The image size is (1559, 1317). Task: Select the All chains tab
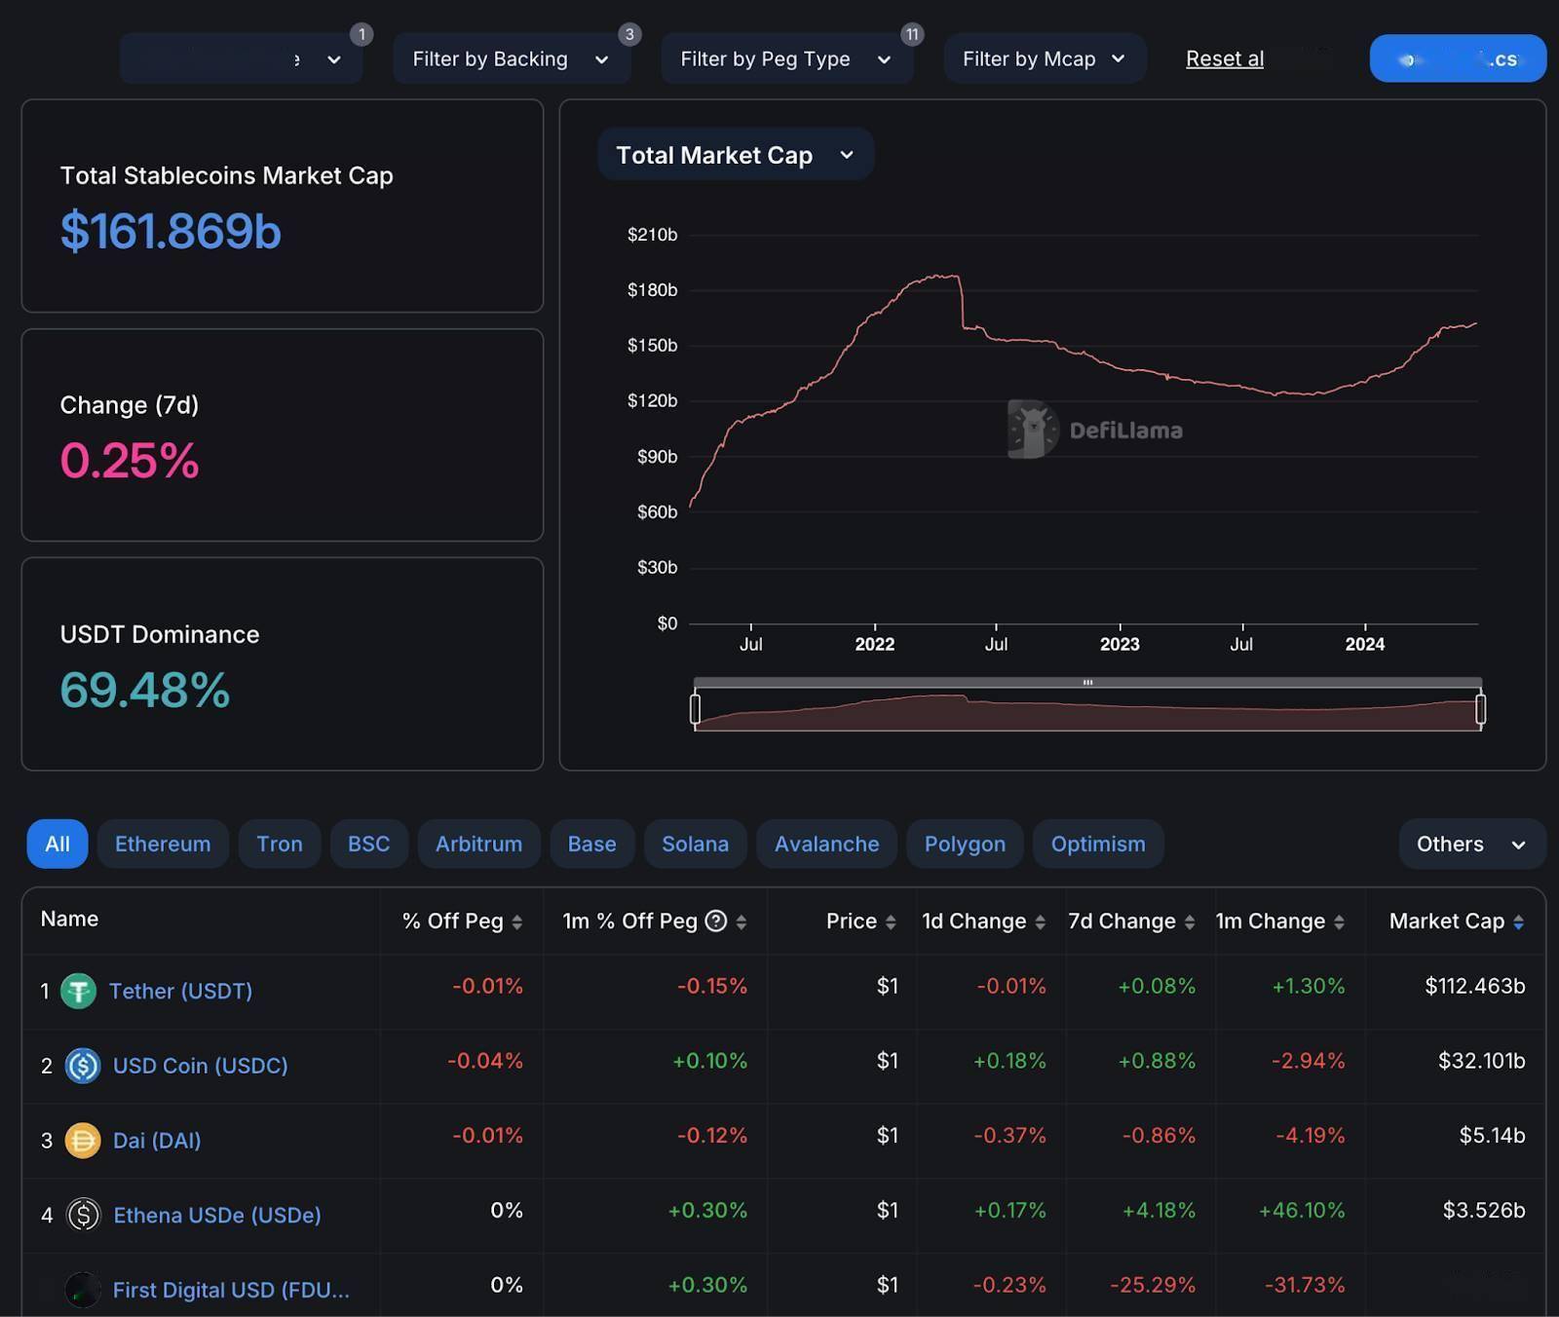pyautogui.click(x=57, y=844)
